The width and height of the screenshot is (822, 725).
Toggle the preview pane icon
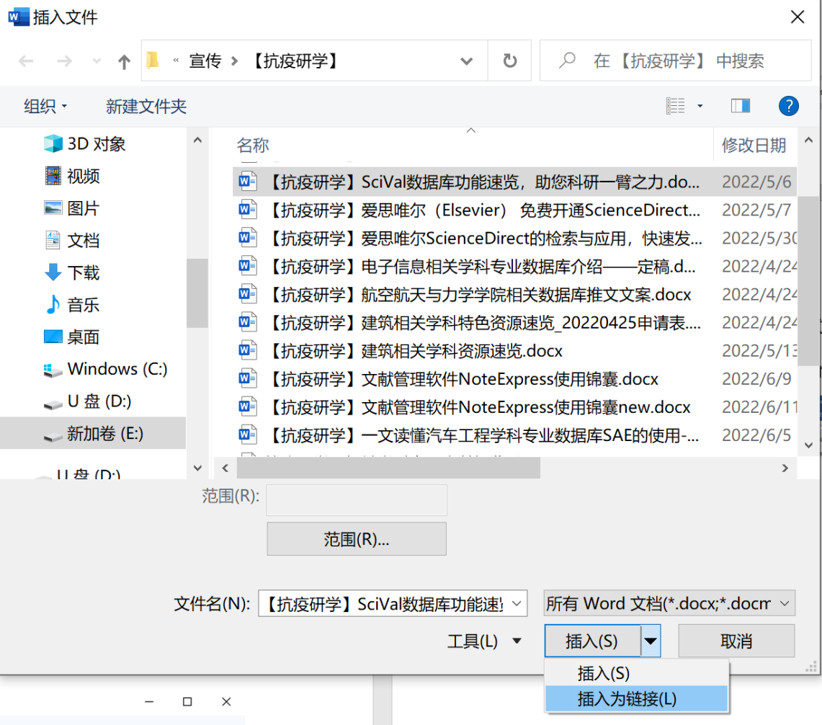point(740,107)
